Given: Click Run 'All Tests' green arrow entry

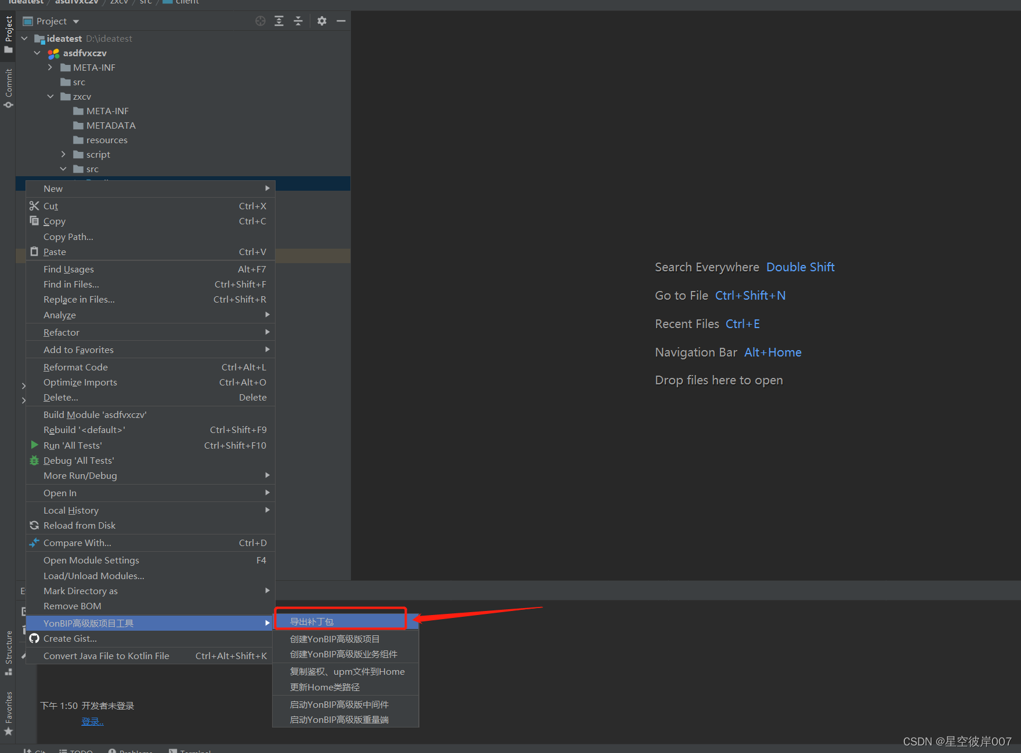Looking at the screenshot, I should [150, 445].
